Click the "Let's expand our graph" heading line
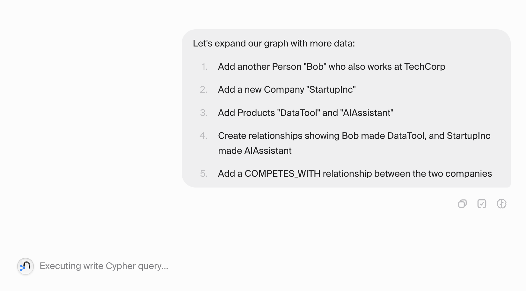The width and height of the screenshot is (526, 291). pyautogui.click(x=274, y=43)
